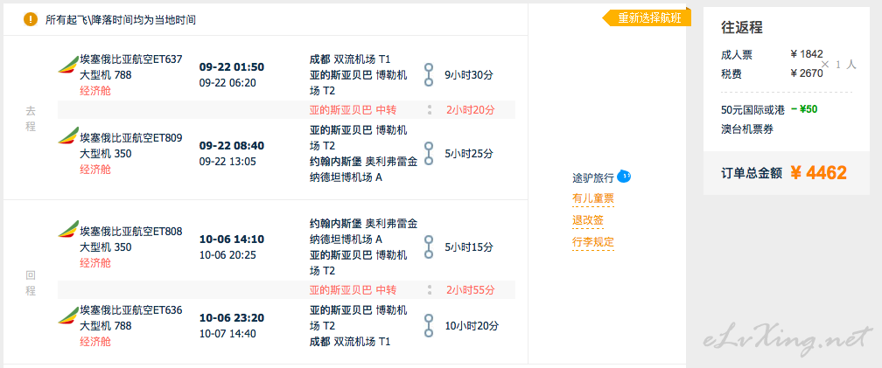Click arrival time 09-22 13:05
This screenshot has width=882, height=368.
click(227, 162)
